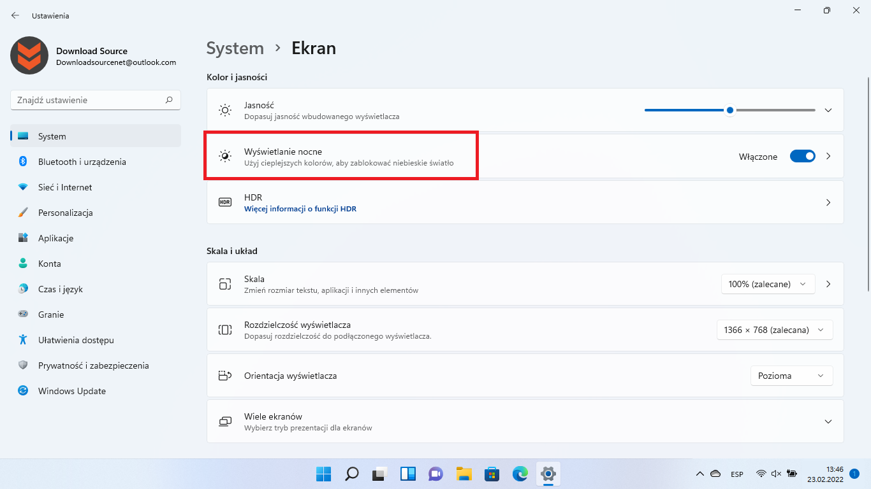Viewport: 871px width, 489px height.
Task: Click the OneDrive cloud icon in system tray
Action: pos(715,474)
